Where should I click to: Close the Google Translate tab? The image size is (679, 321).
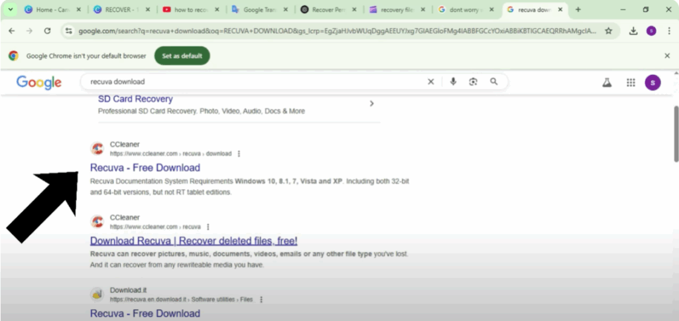(x=286, y=9)
